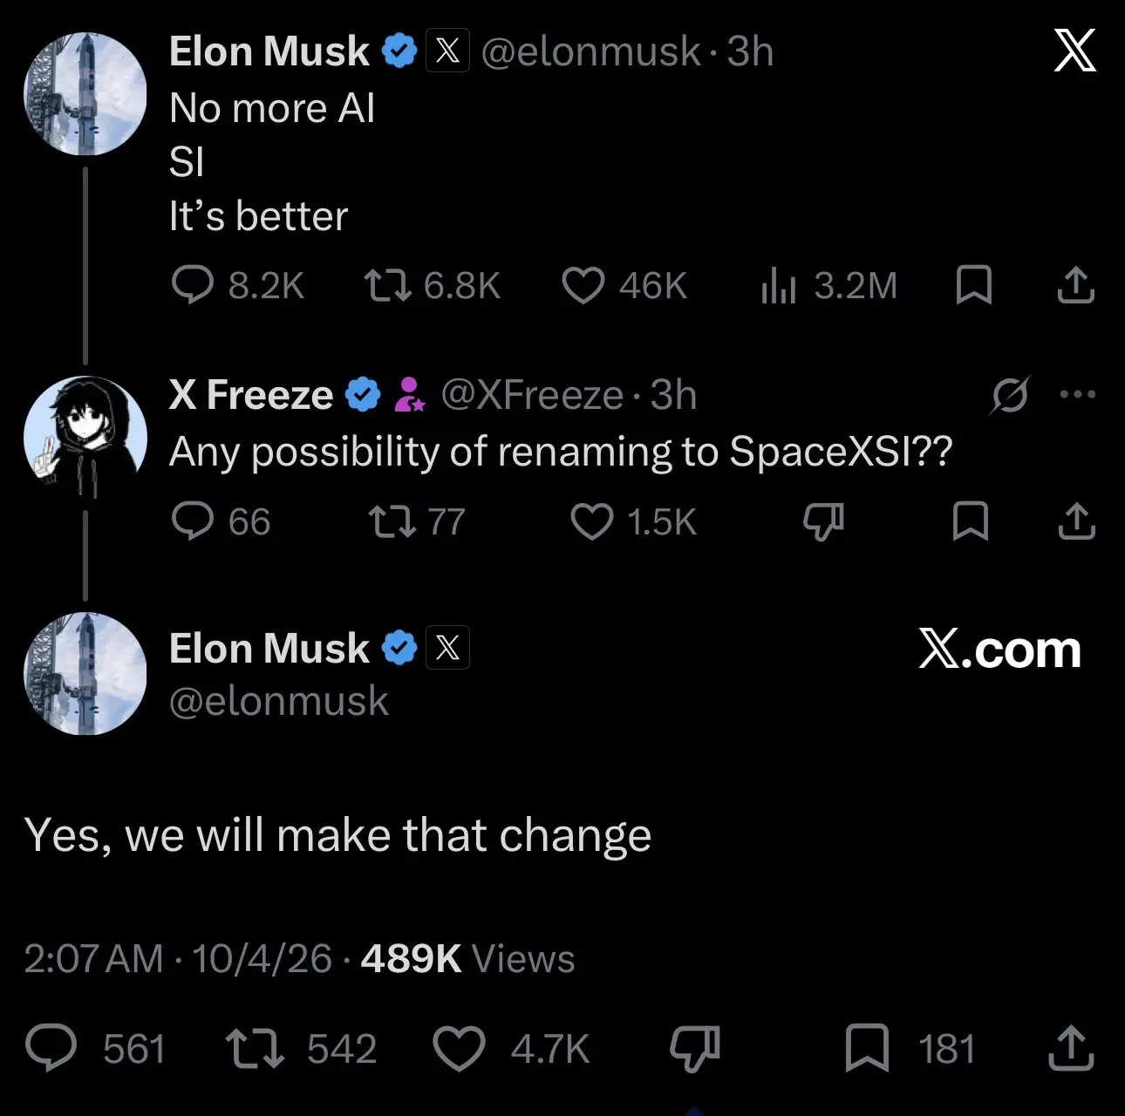Open Grok icon on X Freeze reply
Viewport: 1125px width, 1116px height.
pos(1010,395)
